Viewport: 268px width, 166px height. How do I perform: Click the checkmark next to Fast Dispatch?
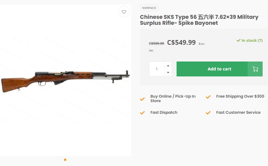tap(143, 113)
